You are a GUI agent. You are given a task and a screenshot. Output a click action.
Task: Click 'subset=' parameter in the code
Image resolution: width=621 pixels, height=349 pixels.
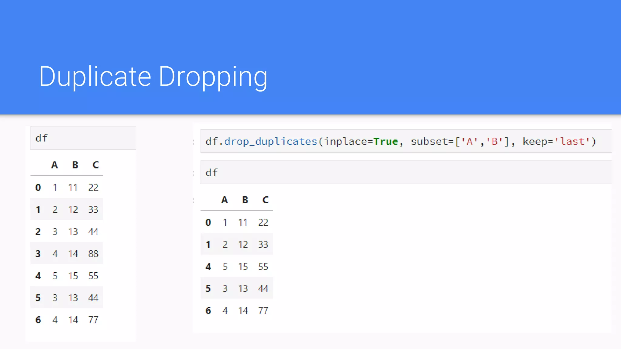[x=433, y=141]
